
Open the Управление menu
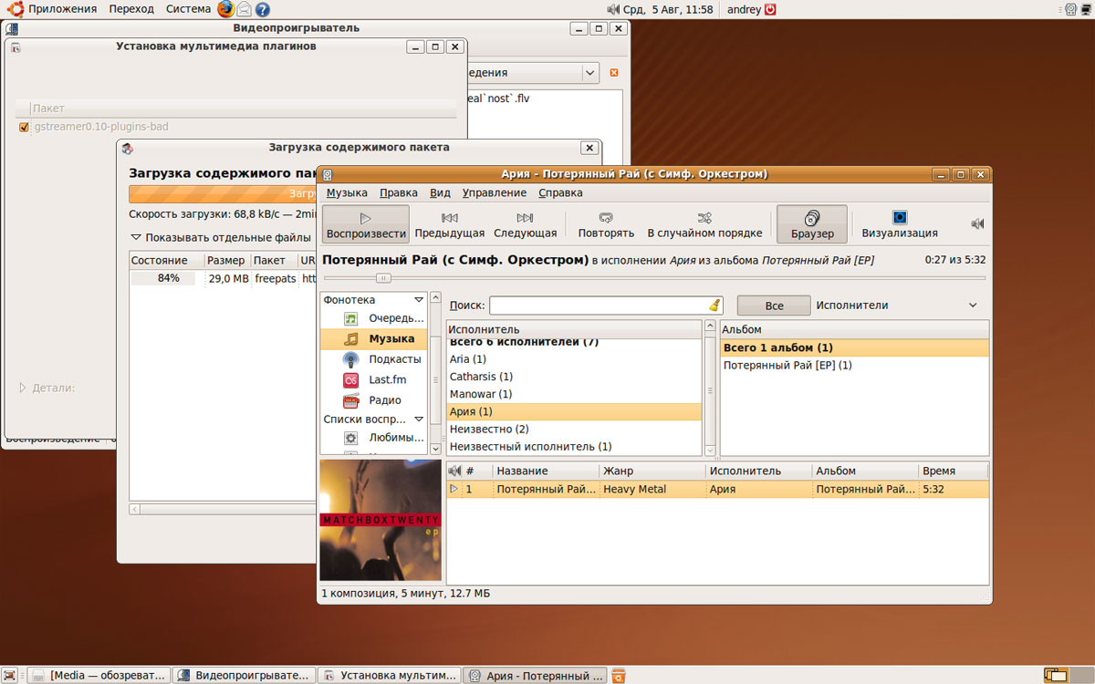pos(494,192)
